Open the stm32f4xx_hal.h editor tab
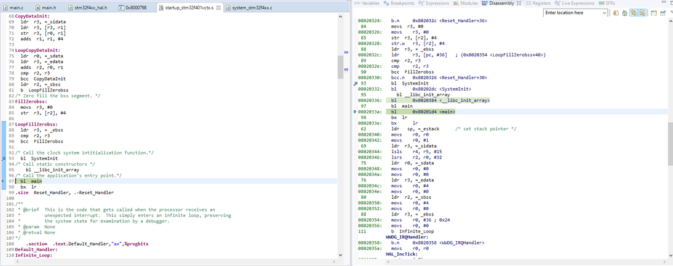 click(88, 7)
